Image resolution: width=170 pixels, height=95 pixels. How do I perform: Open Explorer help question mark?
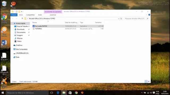click(149, 15)
